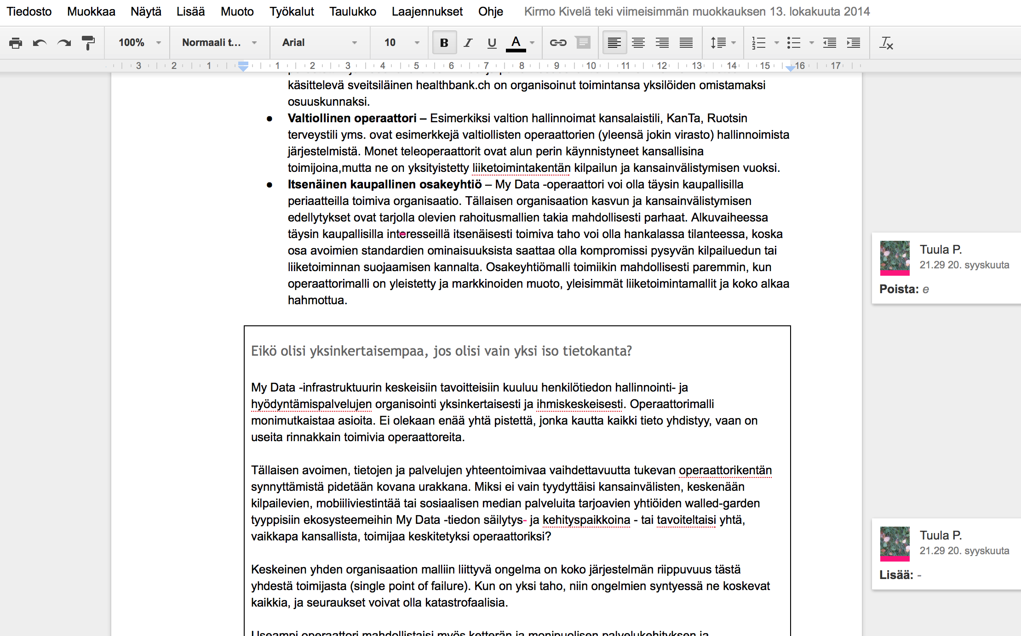
Task: Select the Poista: e suggestion card
Action: [x=946, y=268]
